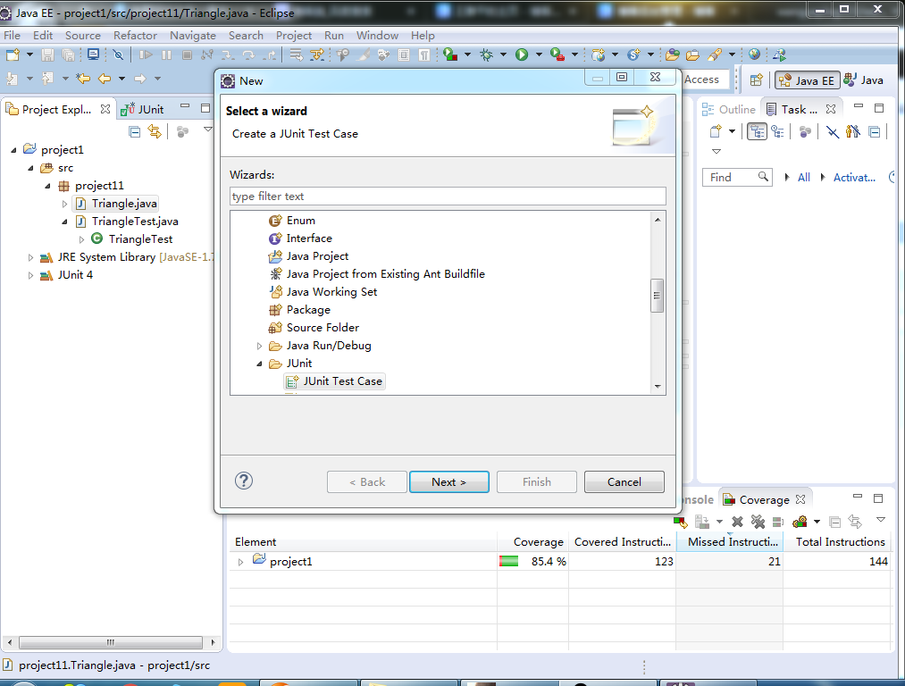This screenshot has height=686, width=905.
Task: Click Remove All Sessions in Coverage view
Action: pyautogui.click(x=758, y=522)
